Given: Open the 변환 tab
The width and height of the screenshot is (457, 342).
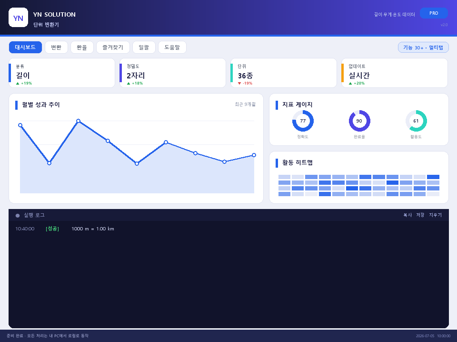Looking at the screenshot, I should (56, 47).
